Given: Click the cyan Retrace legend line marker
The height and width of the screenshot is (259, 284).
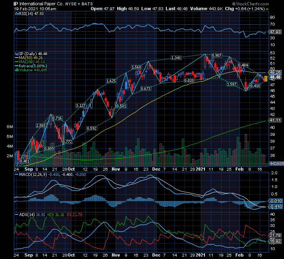Looking at the screenshot, I should coord(17,66).
